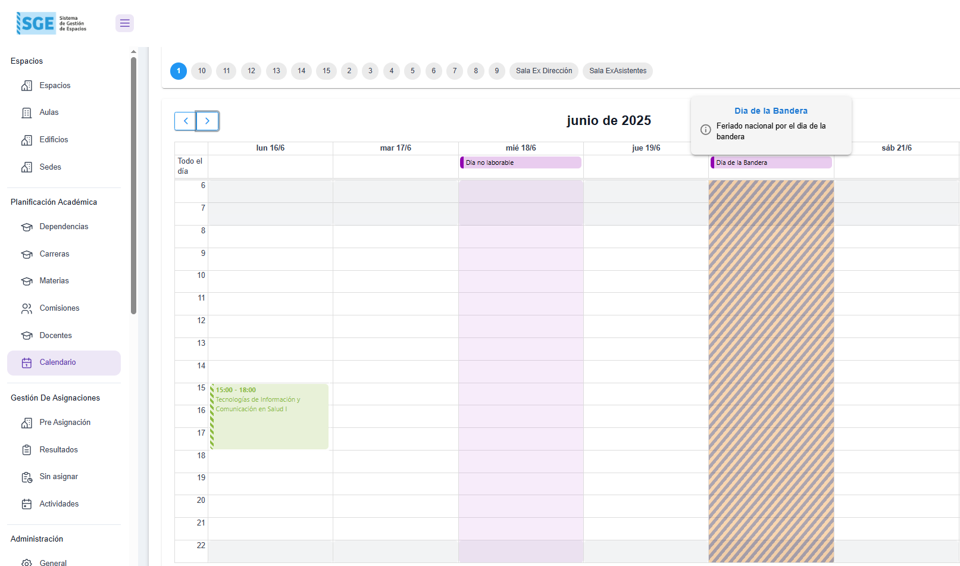Open the Comisiones menu item
The height and width of the screenshot is (566, 960).
point(64,308)
